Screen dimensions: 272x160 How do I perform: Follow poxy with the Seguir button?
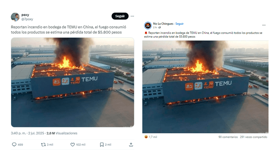click(120, 16)
